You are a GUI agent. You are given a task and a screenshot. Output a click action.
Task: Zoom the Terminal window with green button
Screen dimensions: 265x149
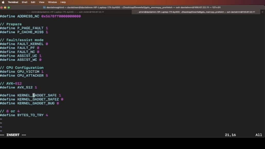point(9,7)
